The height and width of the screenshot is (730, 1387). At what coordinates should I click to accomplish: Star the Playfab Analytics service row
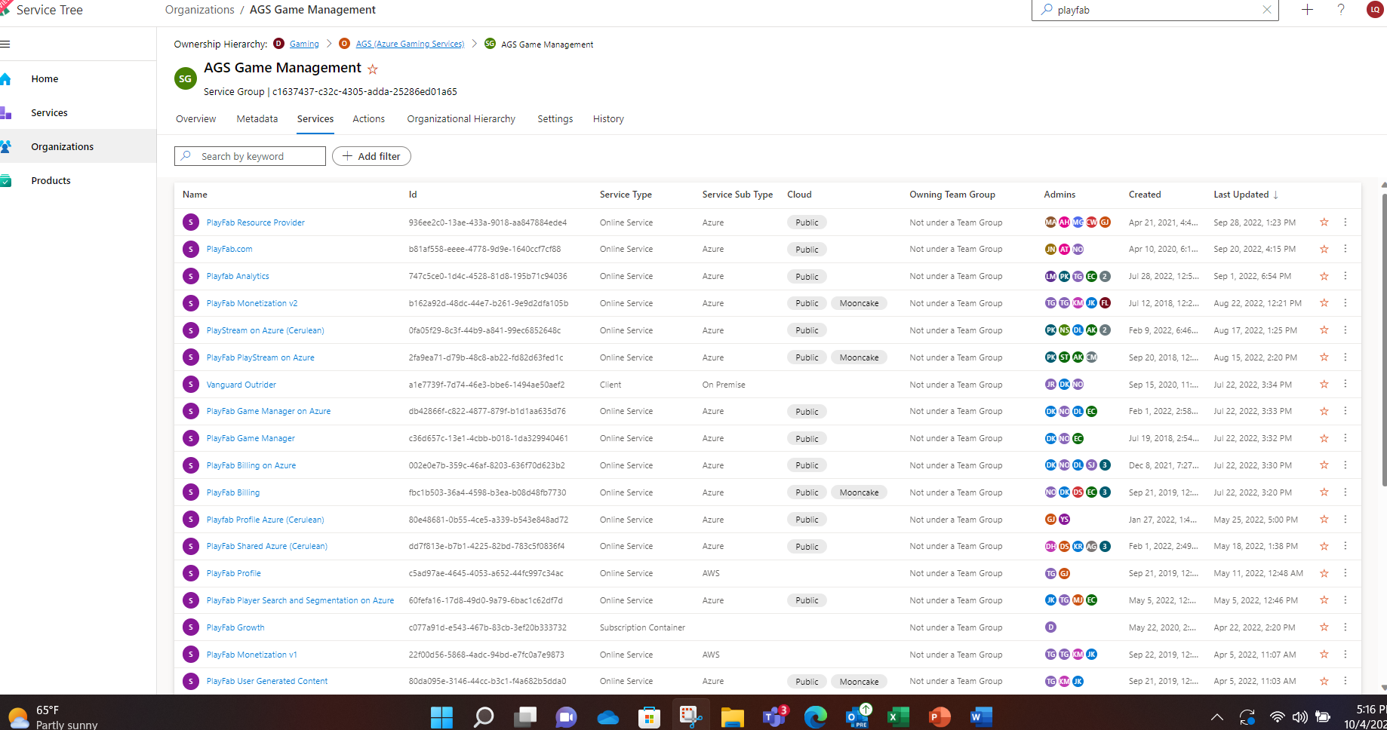point(1324,276)
